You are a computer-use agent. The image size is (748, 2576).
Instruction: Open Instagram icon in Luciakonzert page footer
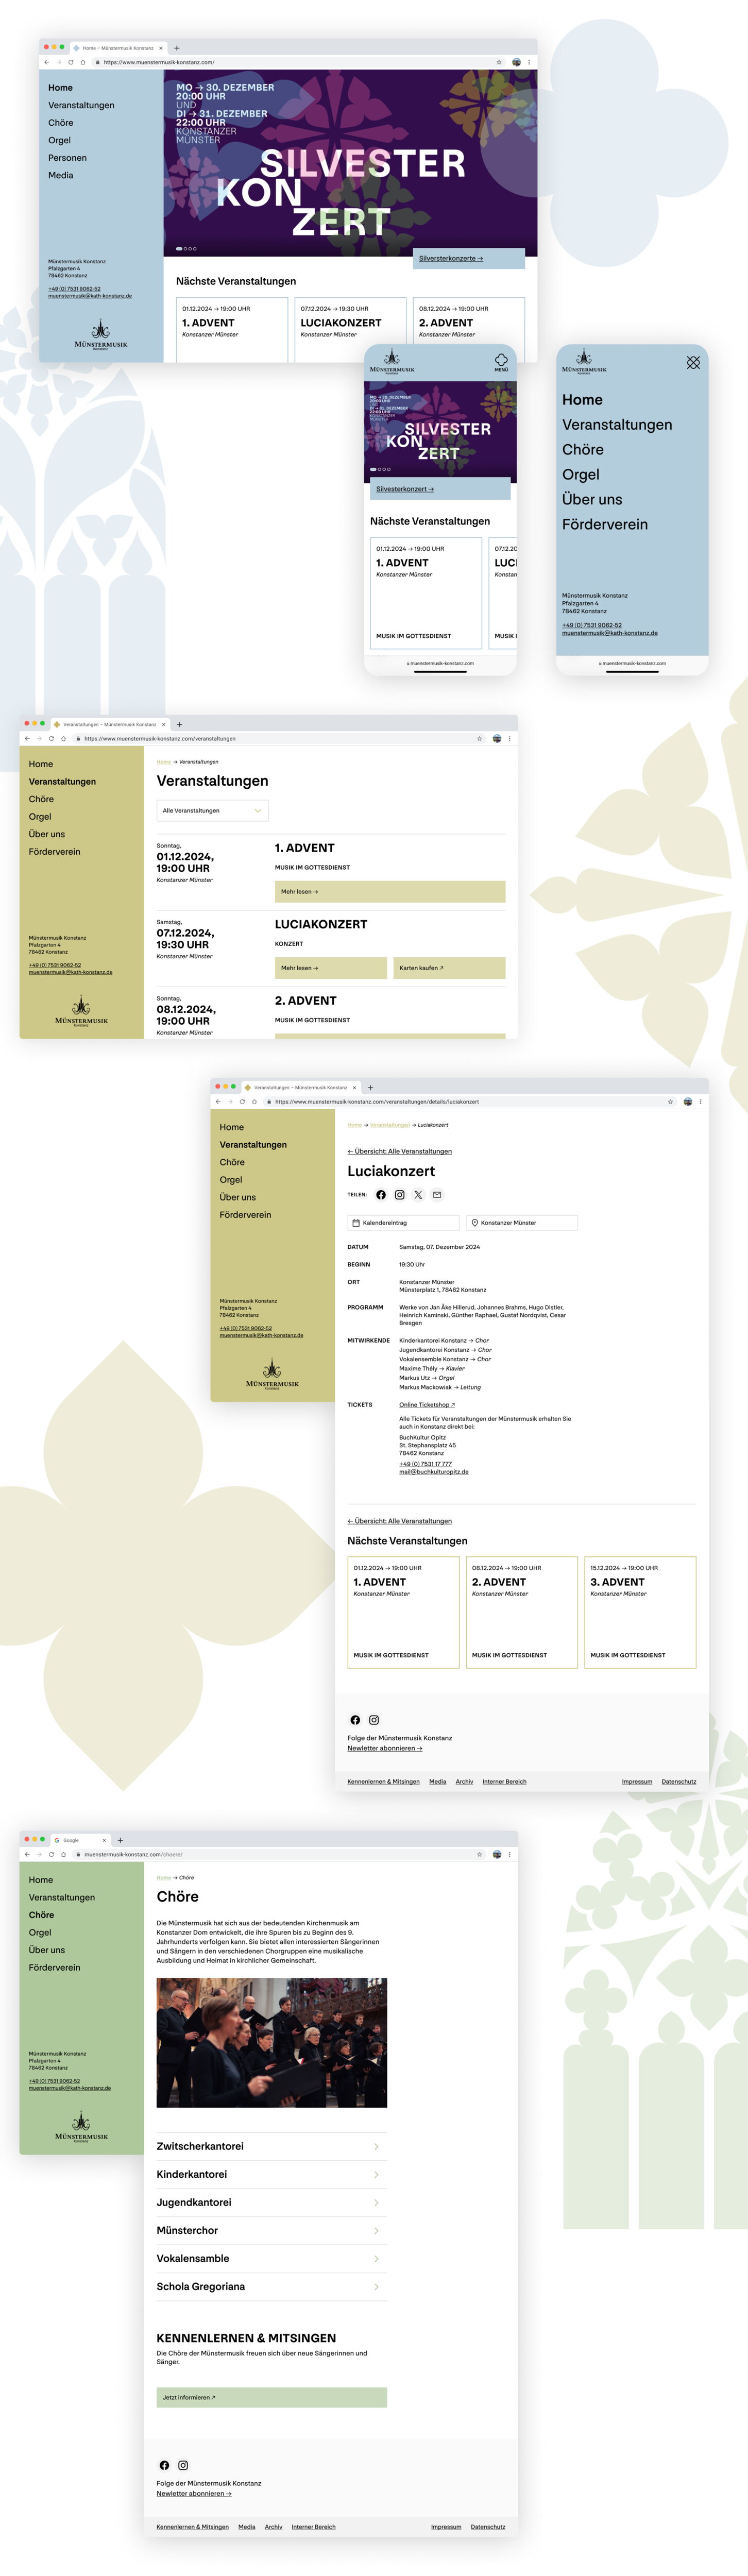(x=374, y=1720)
